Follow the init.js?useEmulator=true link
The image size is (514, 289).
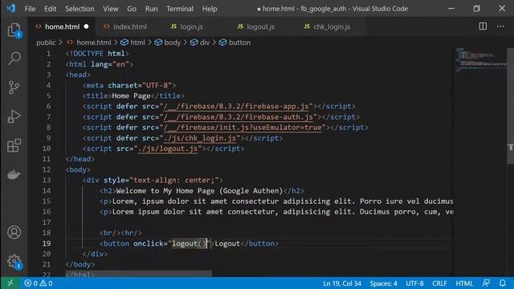243,127
